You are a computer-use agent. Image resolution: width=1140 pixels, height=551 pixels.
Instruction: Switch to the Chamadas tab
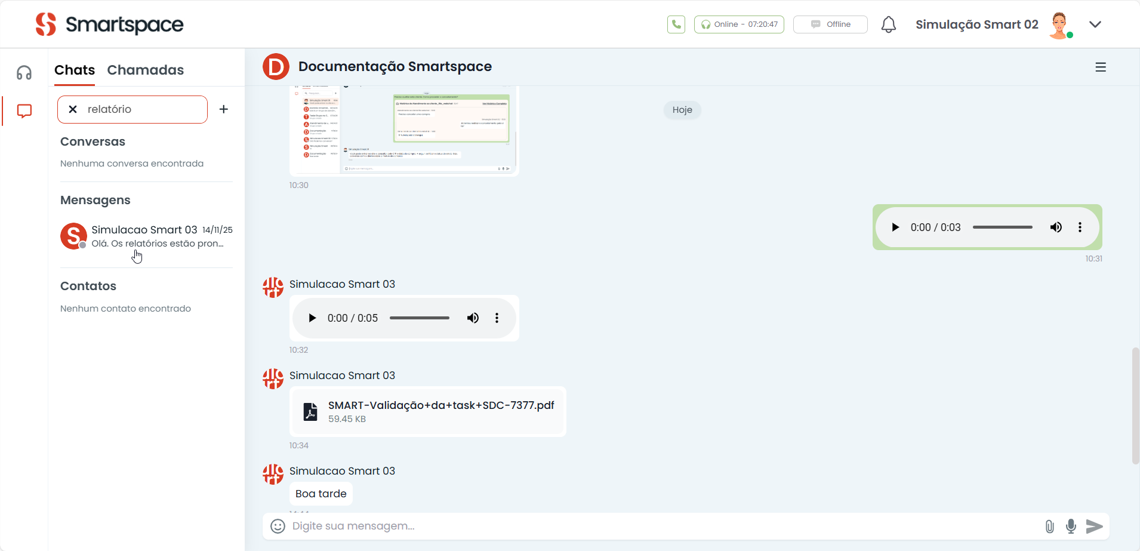145,70
